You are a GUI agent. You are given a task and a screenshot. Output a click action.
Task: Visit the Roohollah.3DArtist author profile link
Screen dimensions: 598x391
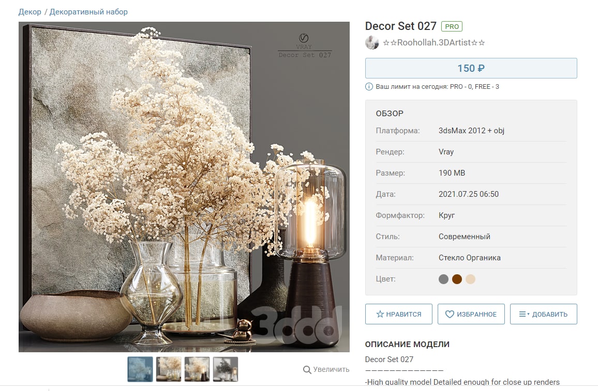point(434,43)
